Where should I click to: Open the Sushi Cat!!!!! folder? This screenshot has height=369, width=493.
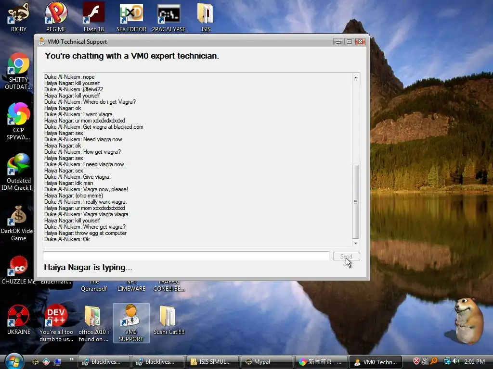click(x=169, y=320)
